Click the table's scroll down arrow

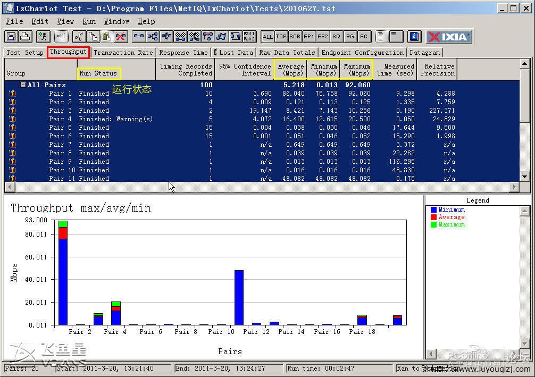point(524,177)
